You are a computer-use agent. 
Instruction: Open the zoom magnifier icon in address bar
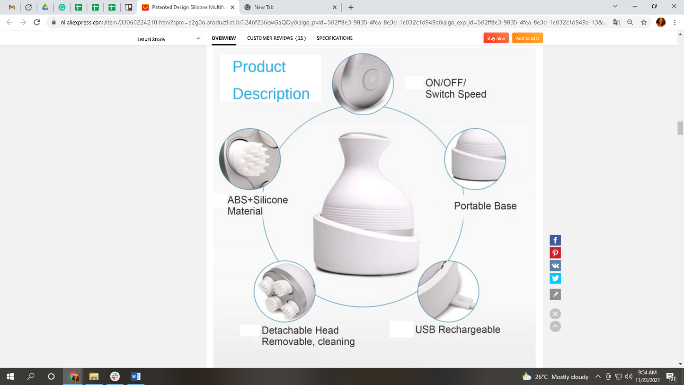630,22
